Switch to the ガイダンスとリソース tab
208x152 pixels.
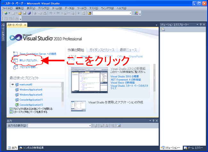102,50
